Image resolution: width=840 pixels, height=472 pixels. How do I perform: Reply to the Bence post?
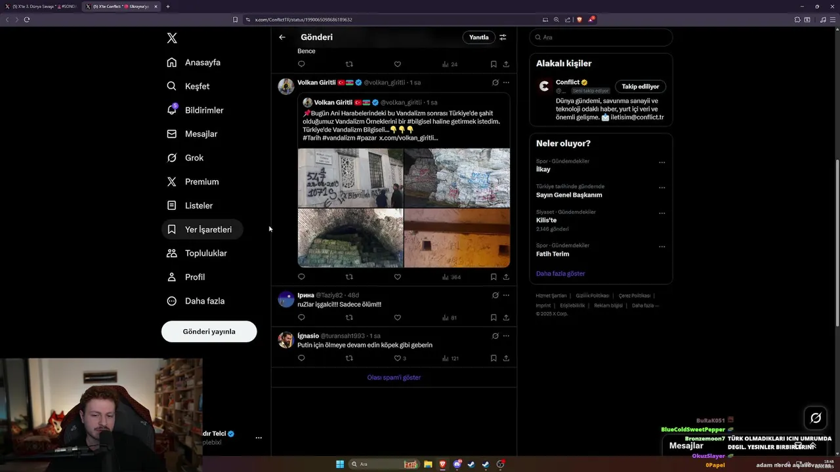(x=301, y=64)
